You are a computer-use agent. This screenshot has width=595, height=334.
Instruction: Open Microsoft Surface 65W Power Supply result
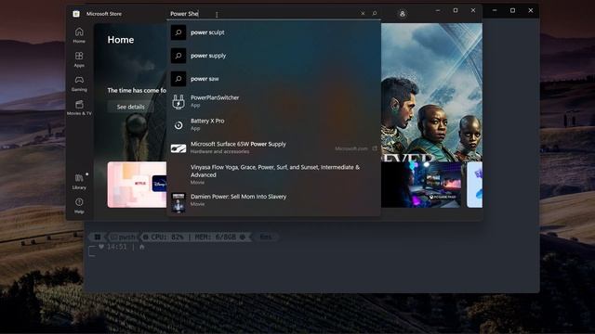point(273,148)
